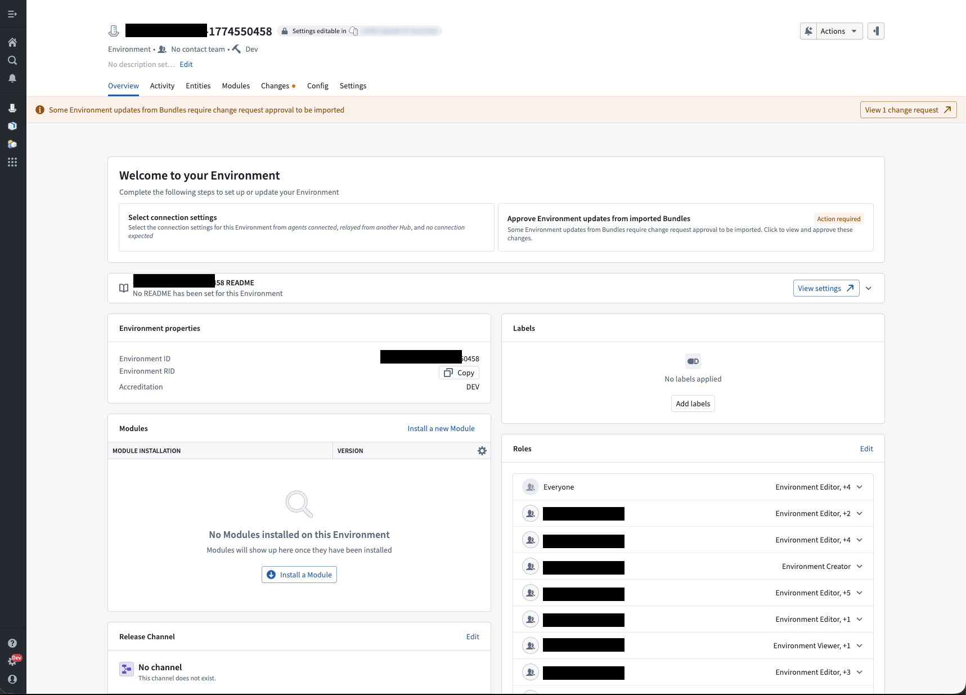Expand the left navigation sidebar
966x695 pixels.
(x=12, y=14)
